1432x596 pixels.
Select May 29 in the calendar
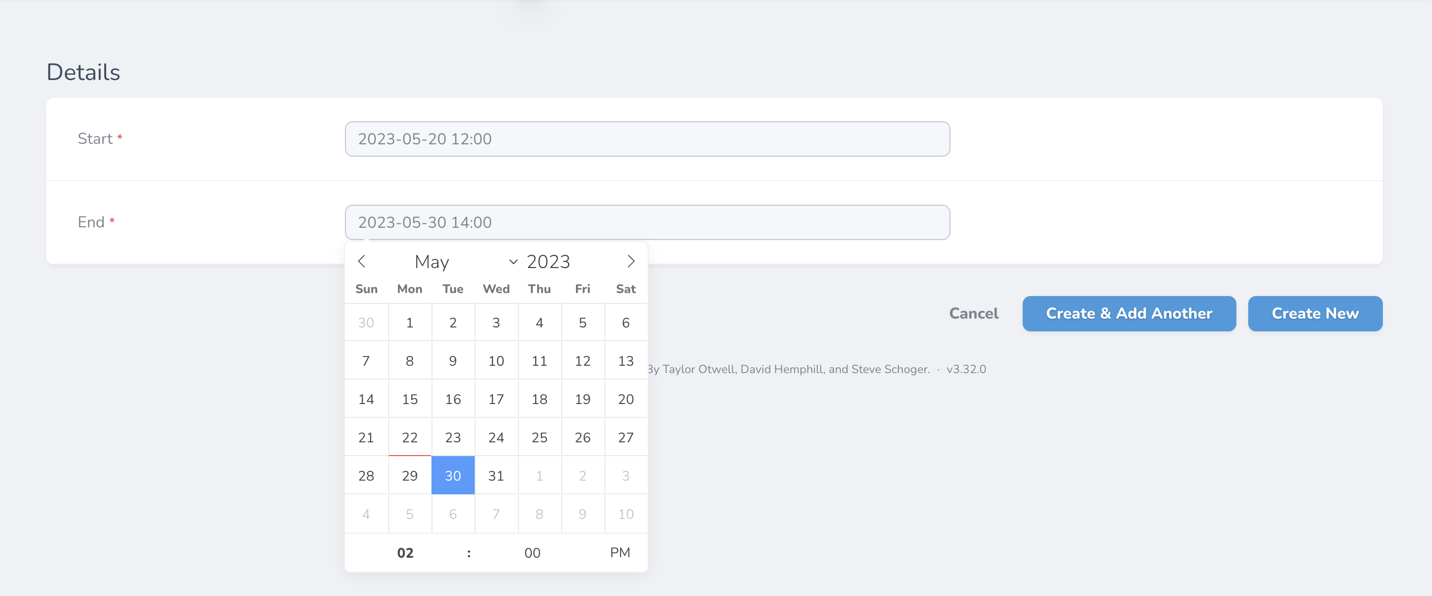click(x=410, y=476)
